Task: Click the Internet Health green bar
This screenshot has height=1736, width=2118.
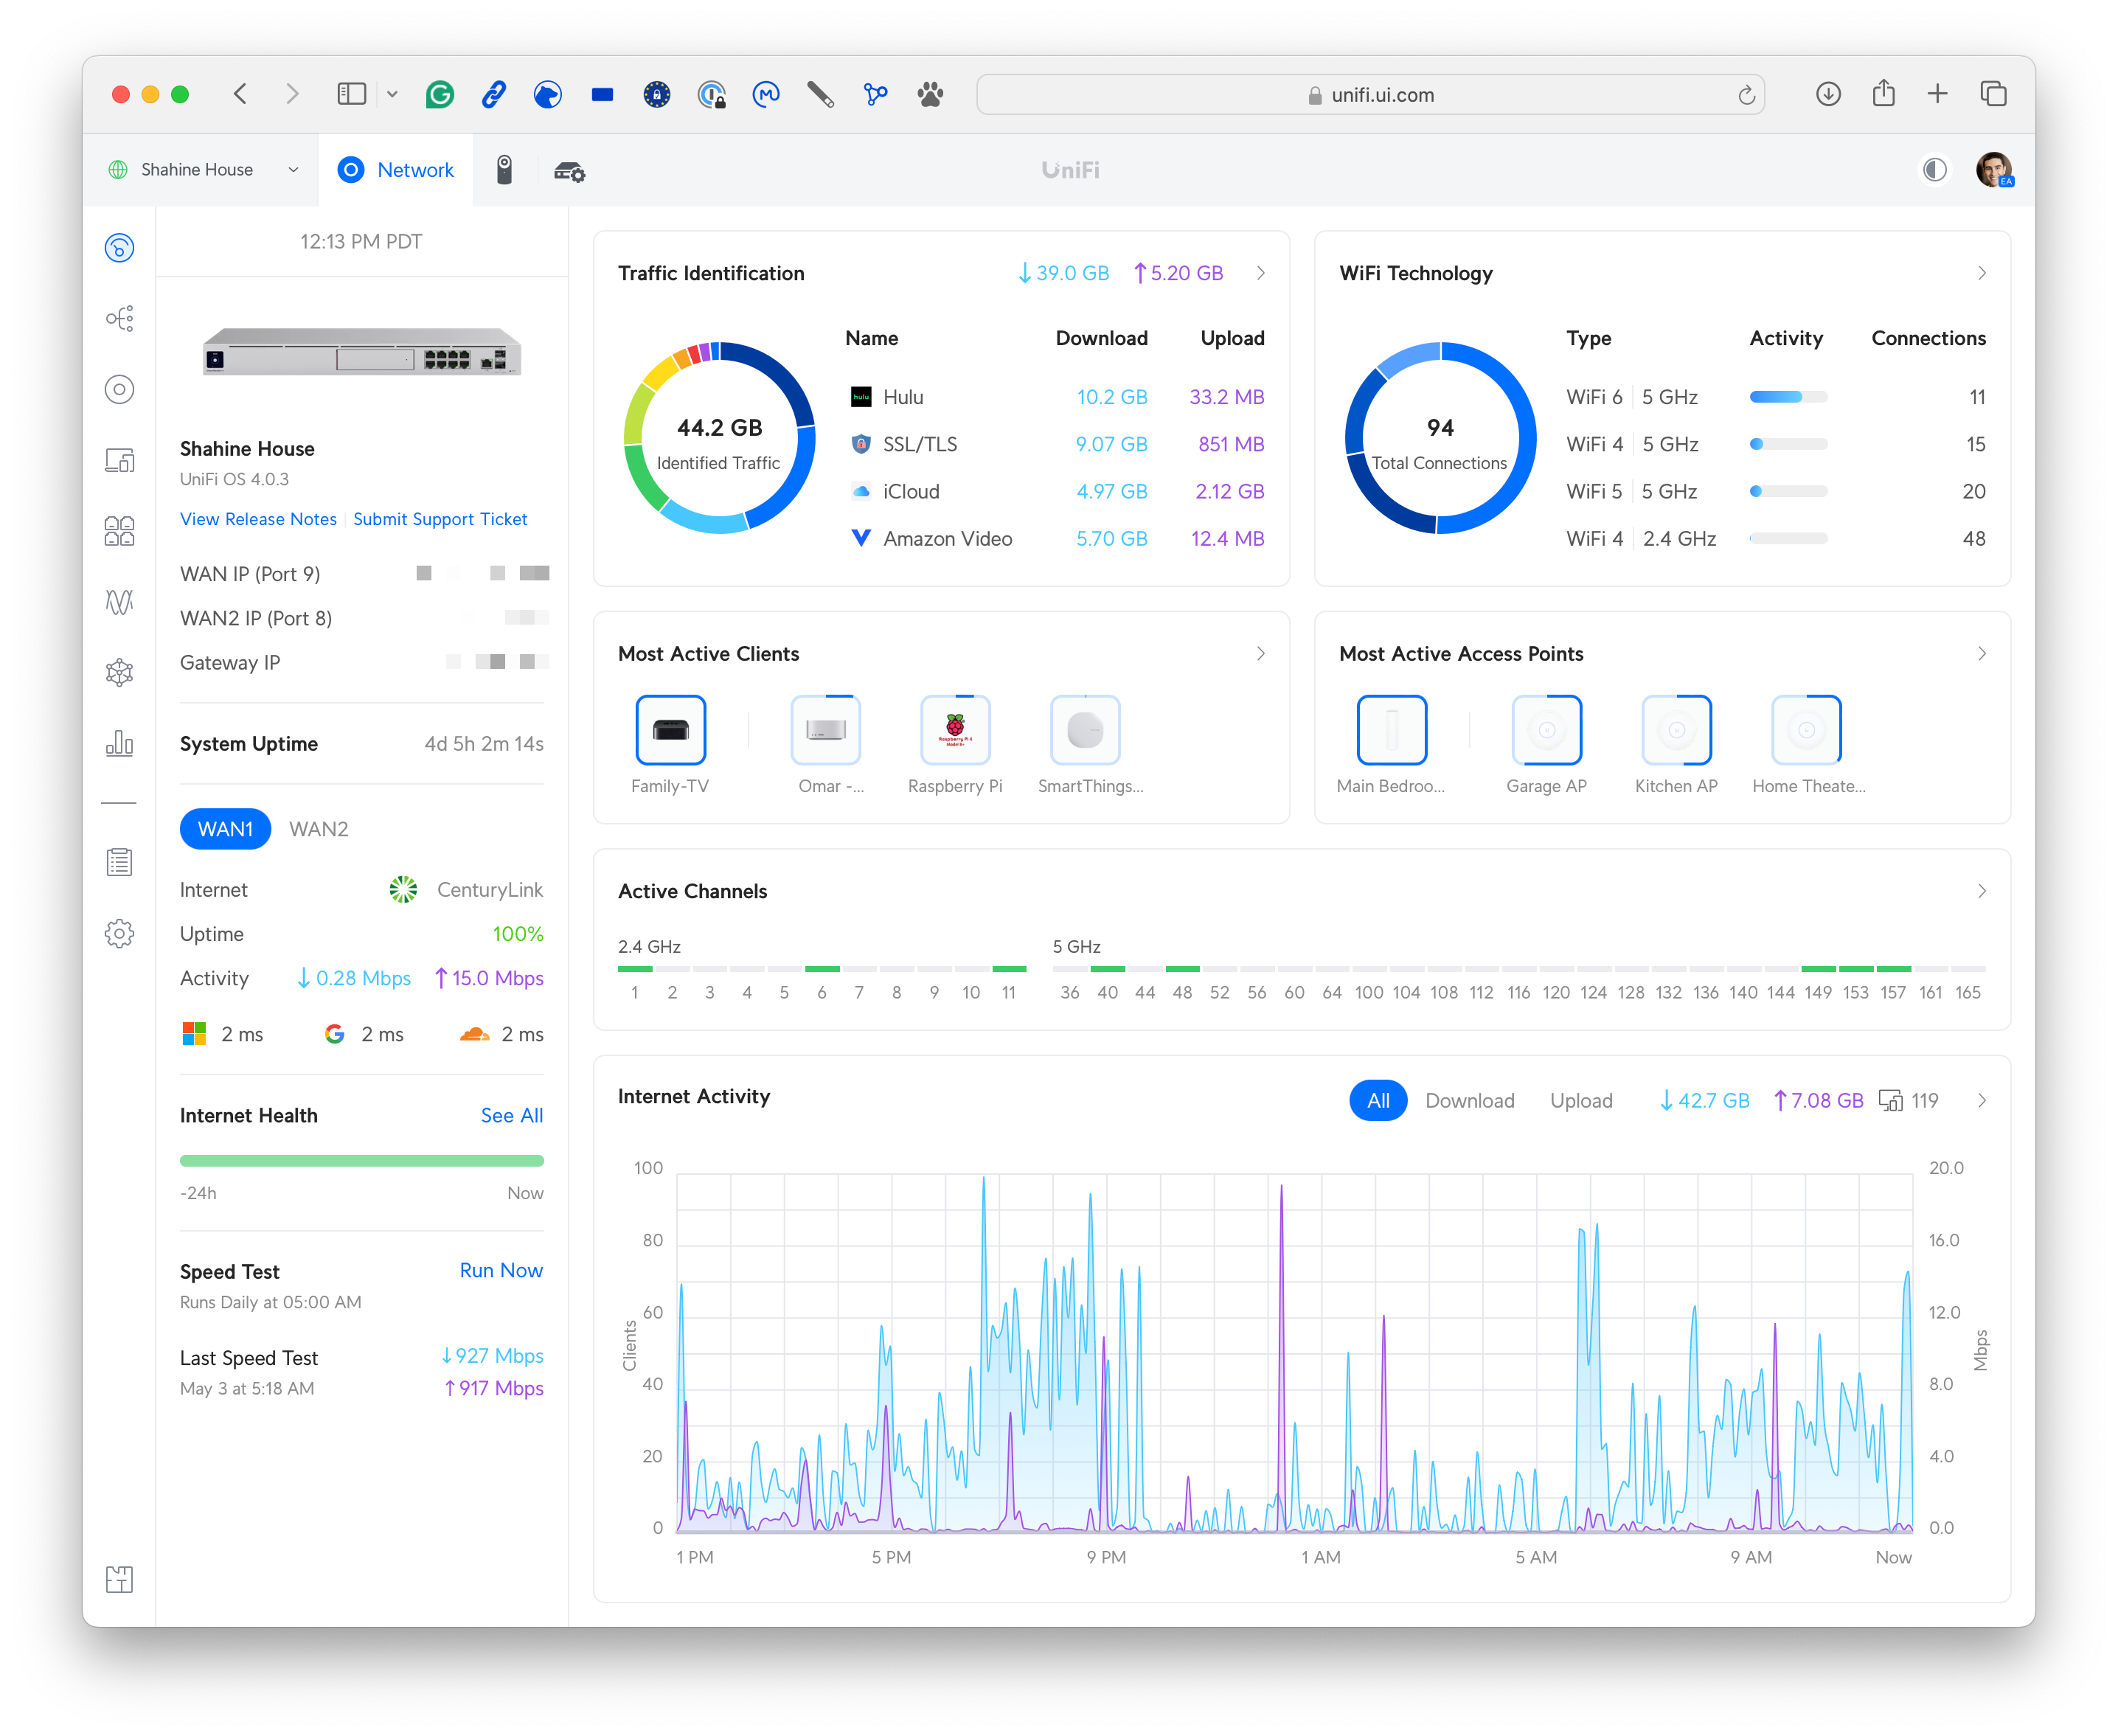Action: (x=361, y=1161)
